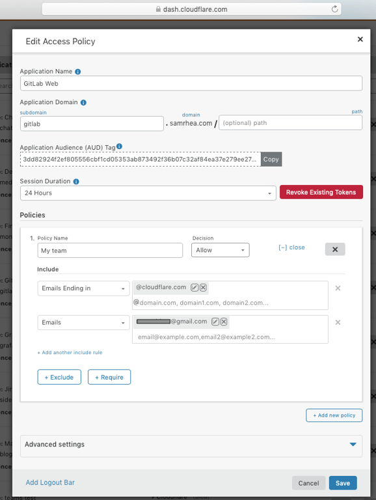Open the Session Duration dropdown

pos(148,193)
